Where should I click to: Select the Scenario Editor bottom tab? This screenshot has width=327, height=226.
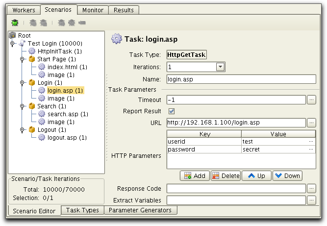(34, 211)
